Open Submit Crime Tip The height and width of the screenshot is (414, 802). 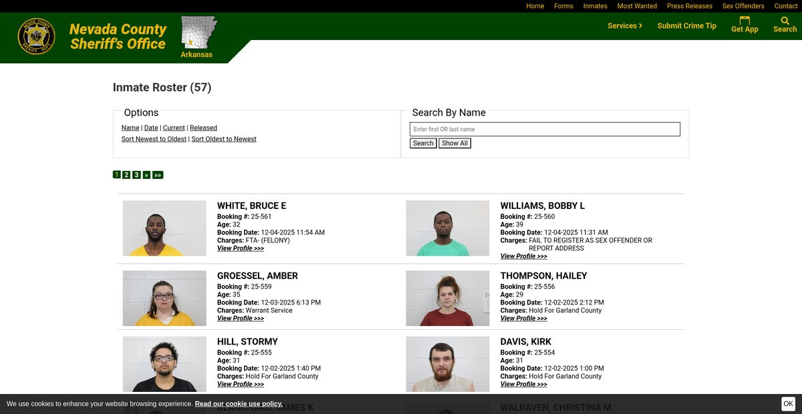tap(686, 26)
